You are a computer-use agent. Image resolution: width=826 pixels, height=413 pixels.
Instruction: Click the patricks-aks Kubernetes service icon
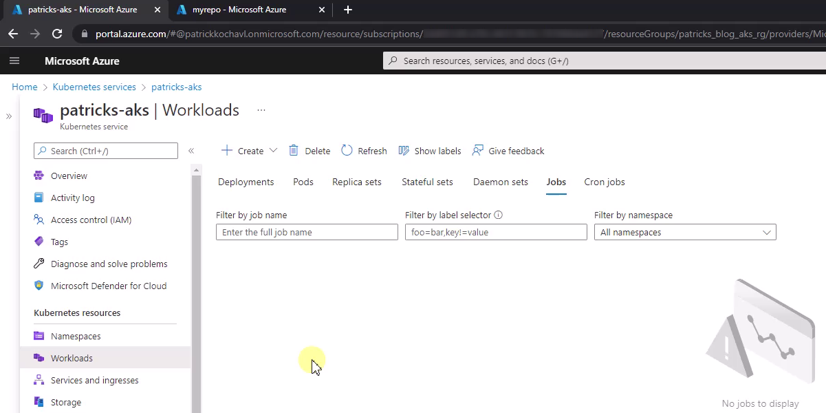[x=43, y=115]
